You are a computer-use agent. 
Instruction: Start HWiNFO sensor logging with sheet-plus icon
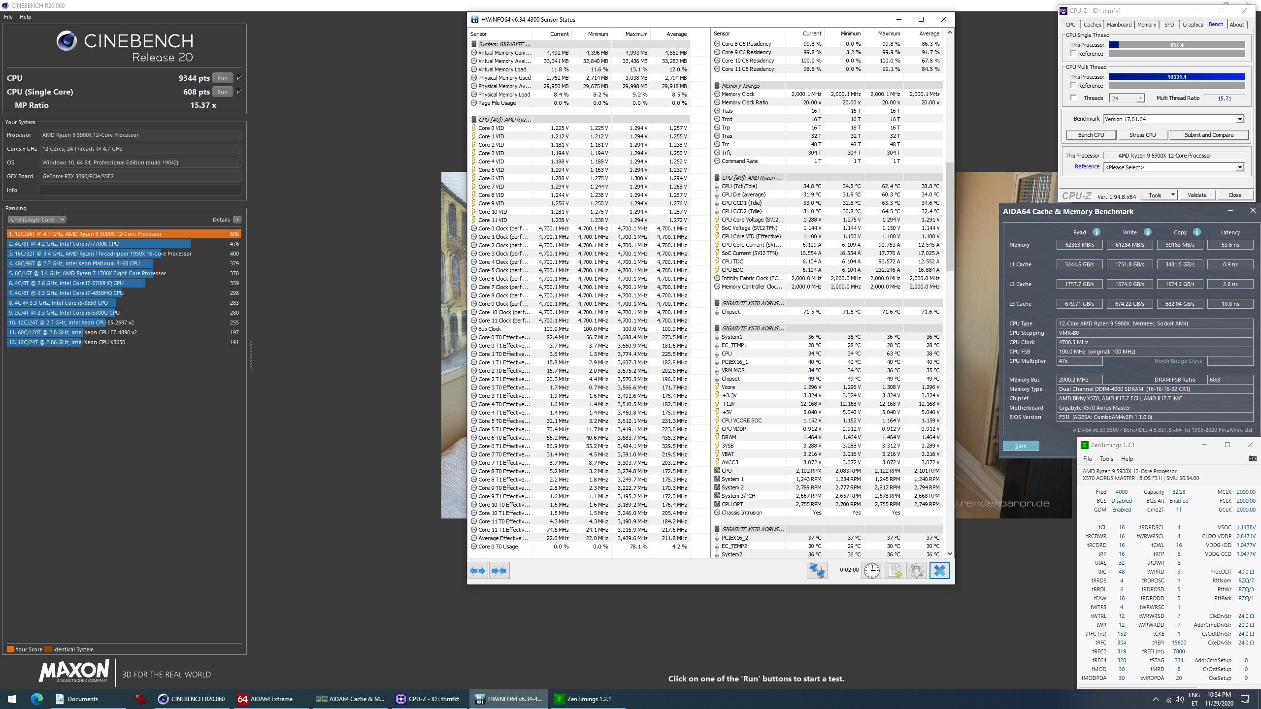pyautogui.click(x=894, y=571)
